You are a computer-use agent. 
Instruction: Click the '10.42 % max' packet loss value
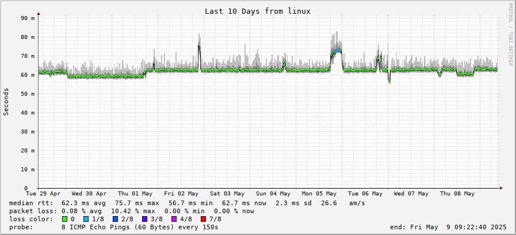133,211
